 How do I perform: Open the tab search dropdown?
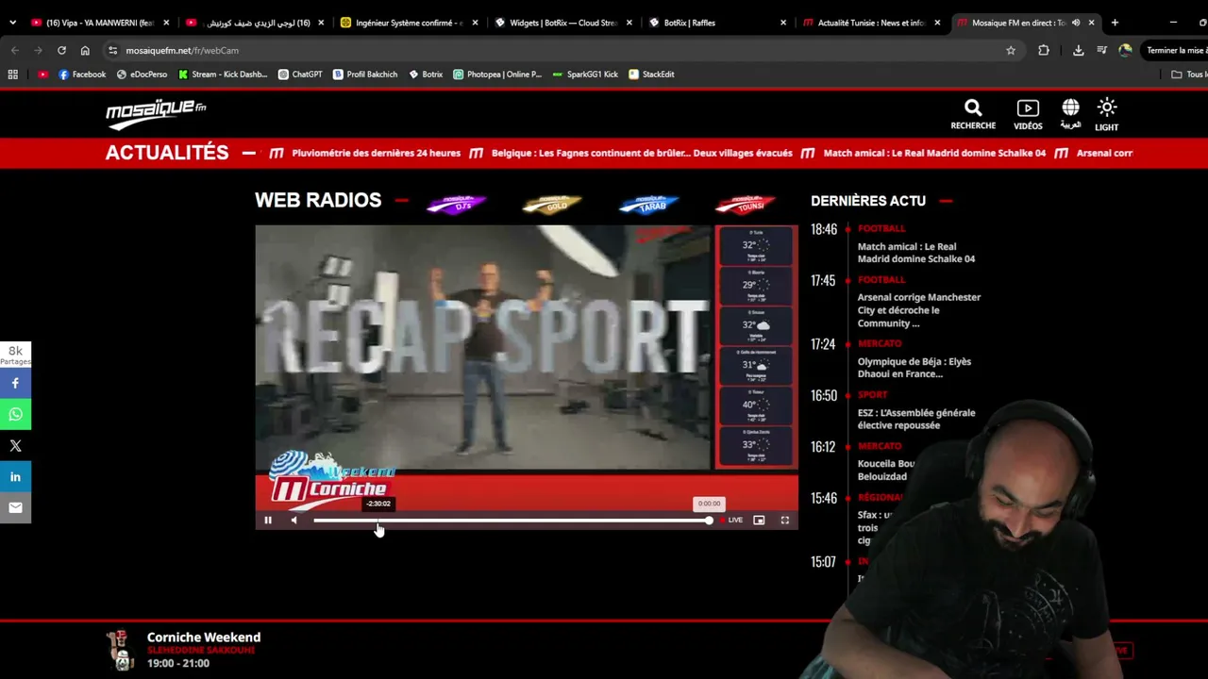pos(12,23)
